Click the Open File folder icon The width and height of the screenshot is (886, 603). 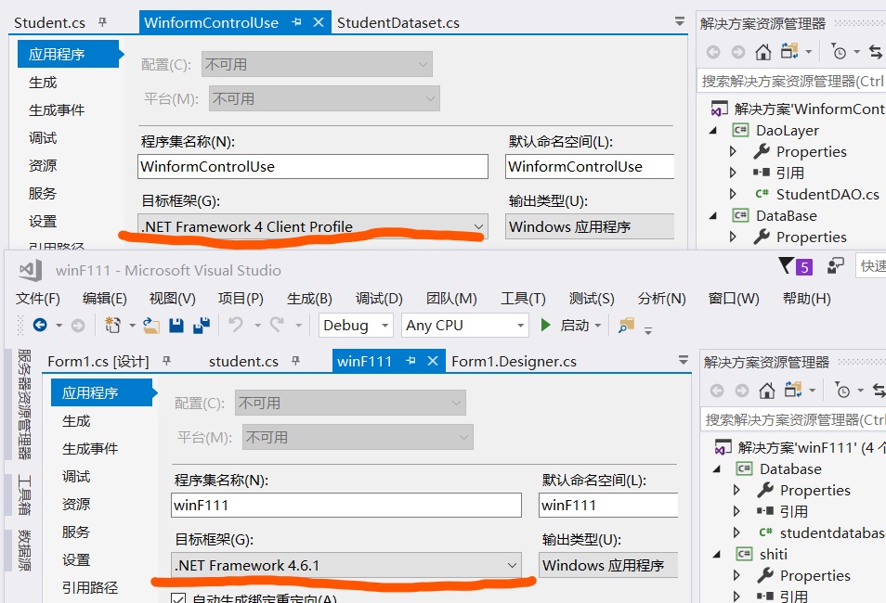[150, 326]
